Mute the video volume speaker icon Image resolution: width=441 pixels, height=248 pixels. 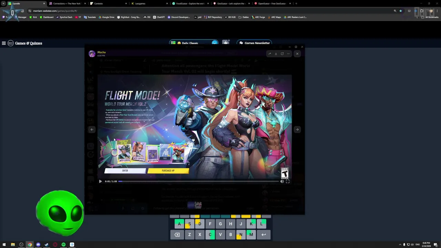pos(282,181)
